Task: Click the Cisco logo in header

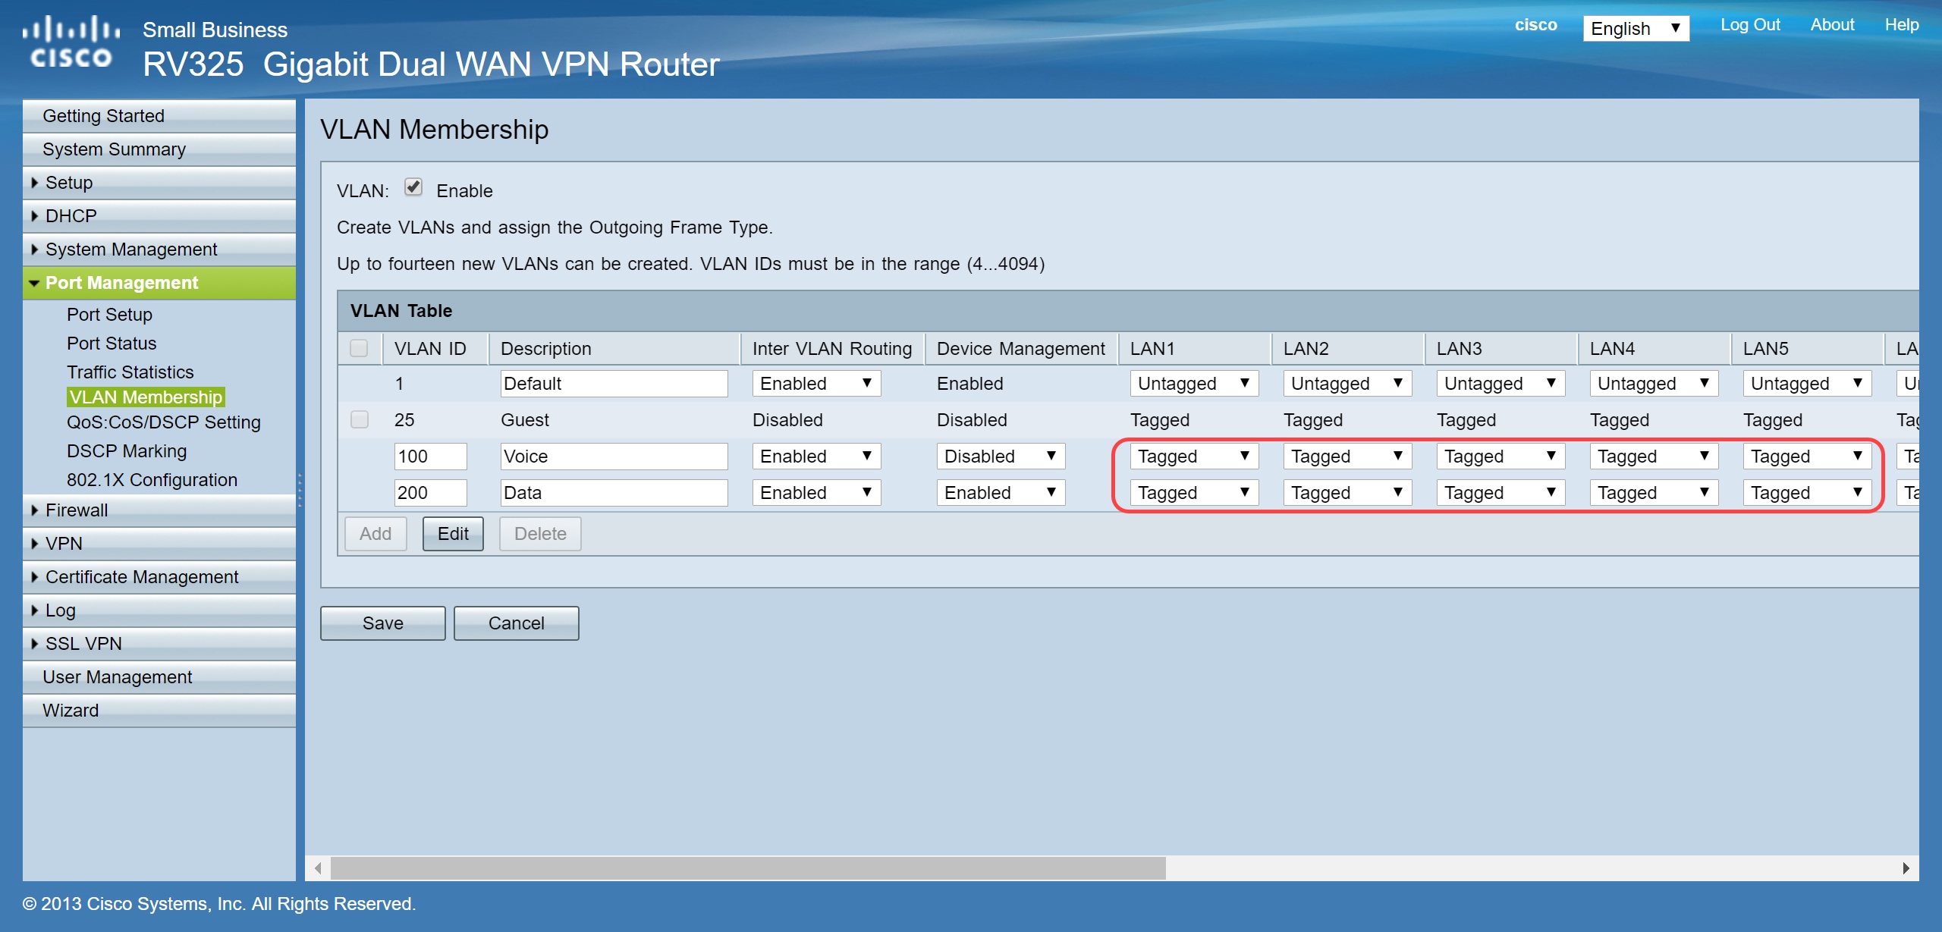Action: coord(71,42)
